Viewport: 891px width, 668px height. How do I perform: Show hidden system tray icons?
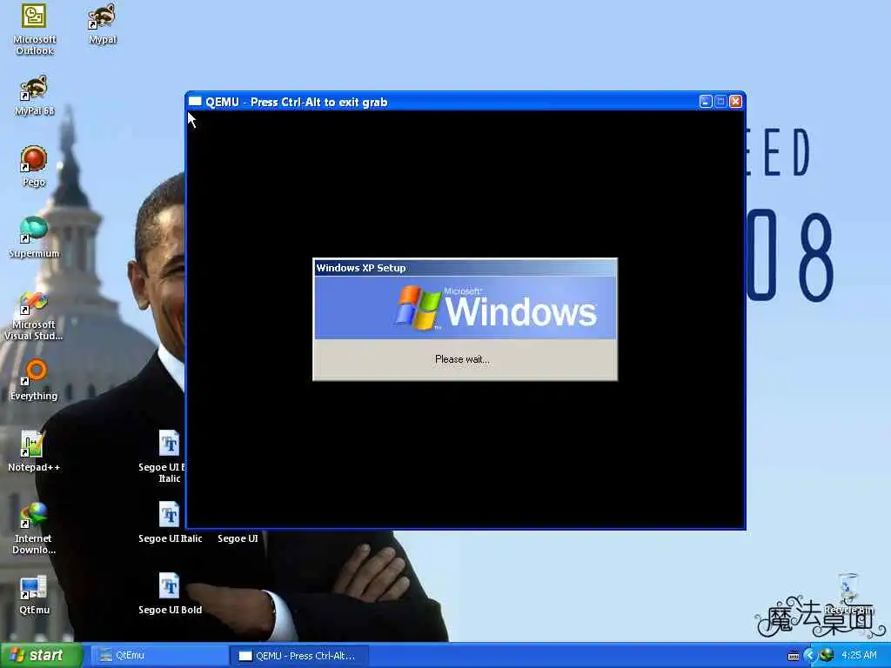(x=810, y=656)
